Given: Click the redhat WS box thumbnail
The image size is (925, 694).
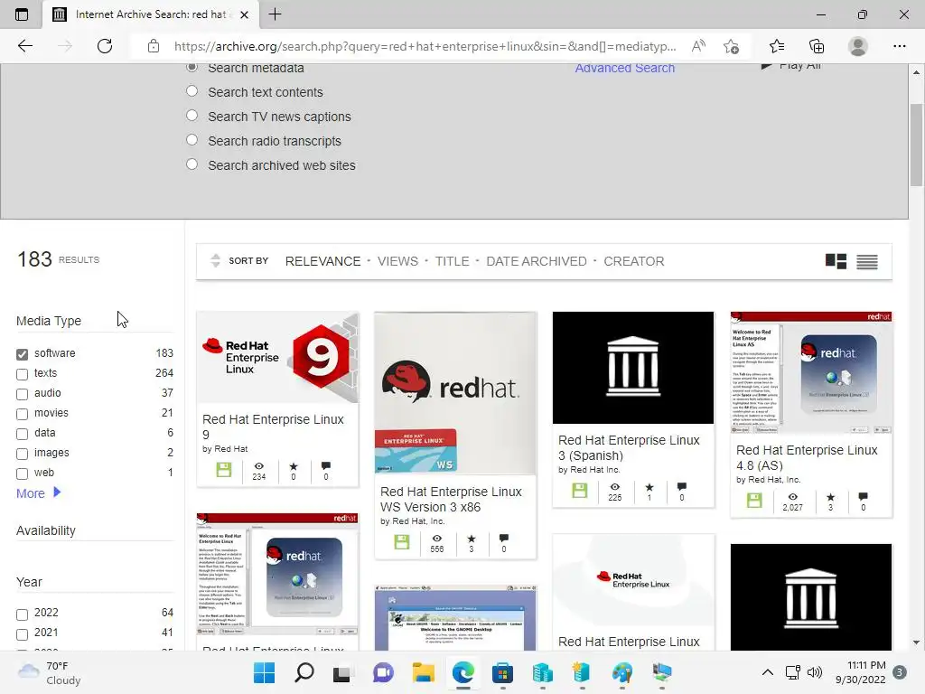Looking at the screenshot, I should tap(455, 394).
